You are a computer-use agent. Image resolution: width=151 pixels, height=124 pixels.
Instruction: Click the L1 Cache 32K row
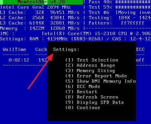coord(40,13)
